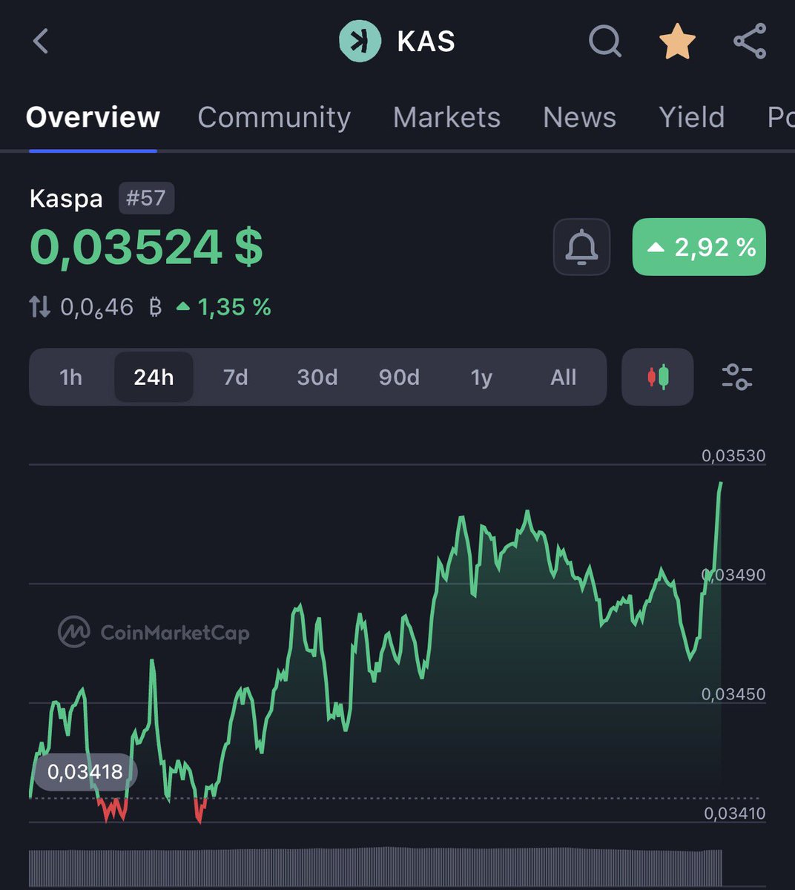The height and width of the screenshot is (890, 795).
Task: Open the News tab
Action: click(x=579, y=117)
